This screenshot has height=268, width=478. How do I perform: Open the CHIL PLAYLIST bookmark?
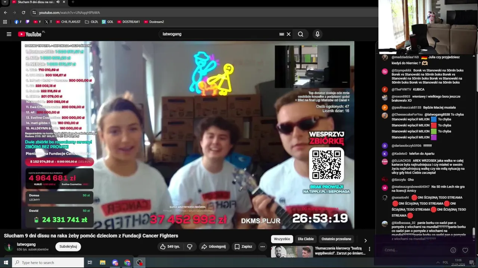(x=68, y=22)
